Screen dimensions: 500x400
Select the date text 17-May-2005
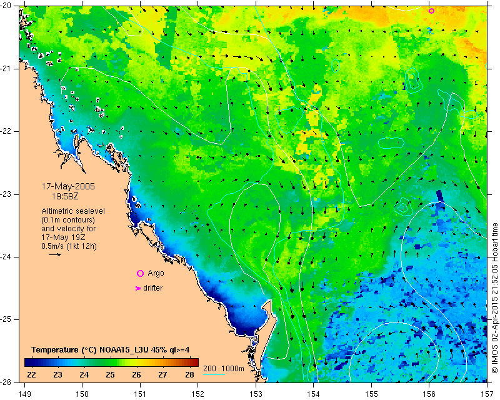(68, 186)
